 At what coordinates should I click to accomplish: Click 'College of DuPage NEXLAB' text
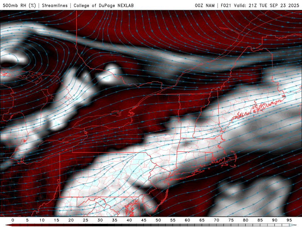pyautogui.click(x=103, y=5)
